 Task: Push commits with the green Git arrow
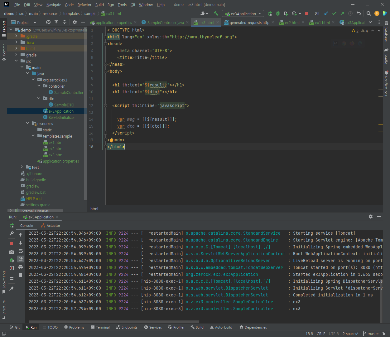coord(342,13)
